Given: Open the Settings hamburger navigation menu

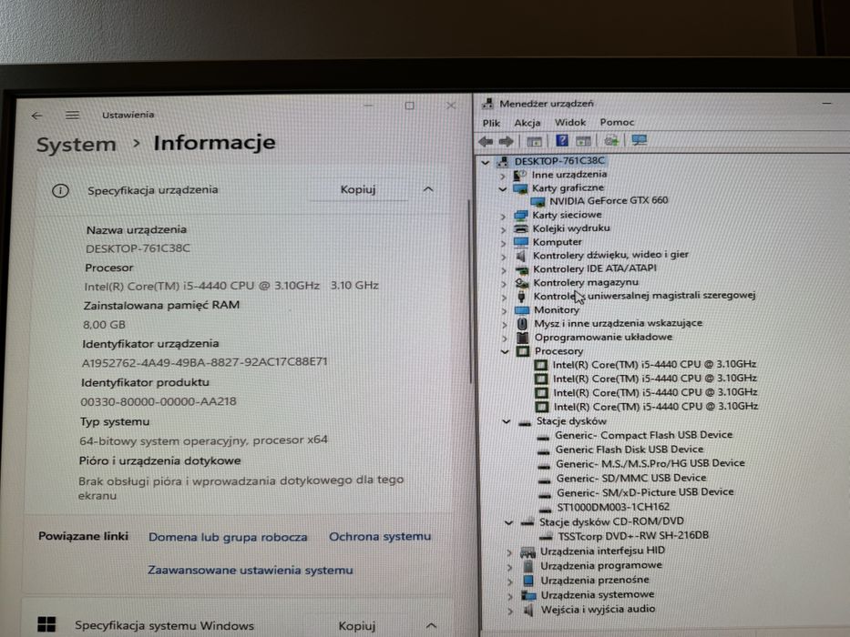Looking at the screenshot, I should point(72,115).
